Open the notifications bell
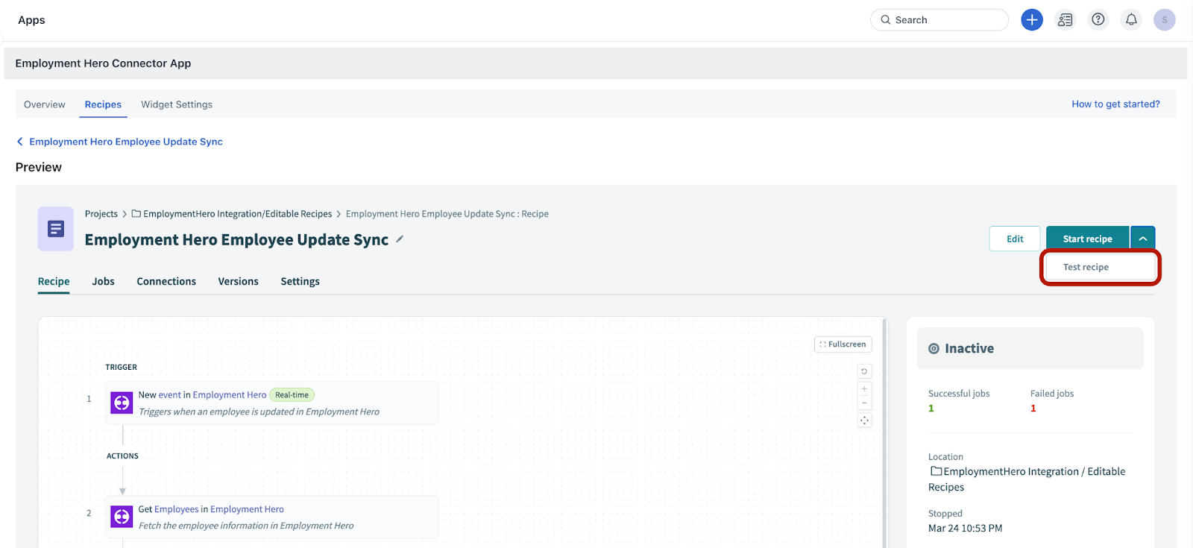Viewport: 1193px width, 548px height. pyautogui.click(x=1131, y=19)
